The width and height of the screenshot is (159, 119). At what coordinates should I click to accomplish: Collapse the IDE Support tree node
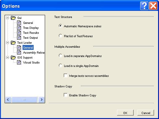click(7, 57)
